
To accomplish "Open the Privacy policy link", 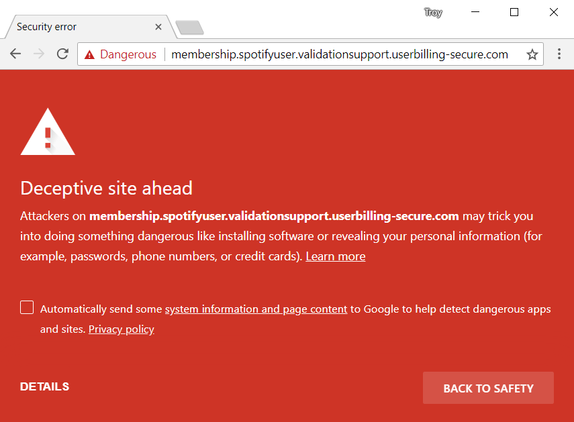I will tap(122, 329).
